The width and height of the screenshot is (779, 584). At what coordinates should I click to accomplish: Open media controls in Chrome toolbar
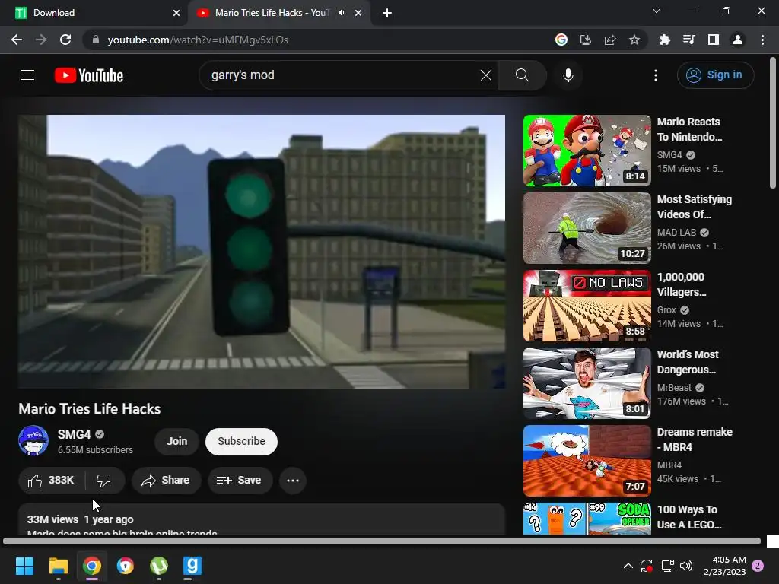click(688, 40)
